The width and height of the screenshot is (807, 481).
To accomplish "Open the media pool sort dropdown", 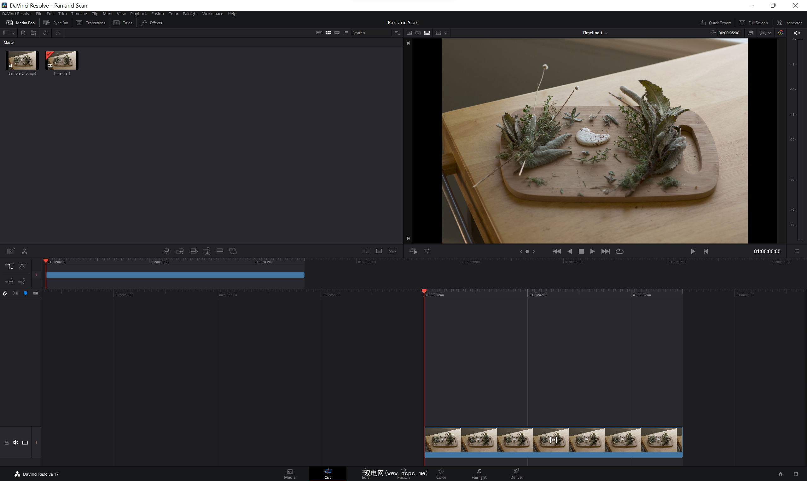I will tap(397, 33).
